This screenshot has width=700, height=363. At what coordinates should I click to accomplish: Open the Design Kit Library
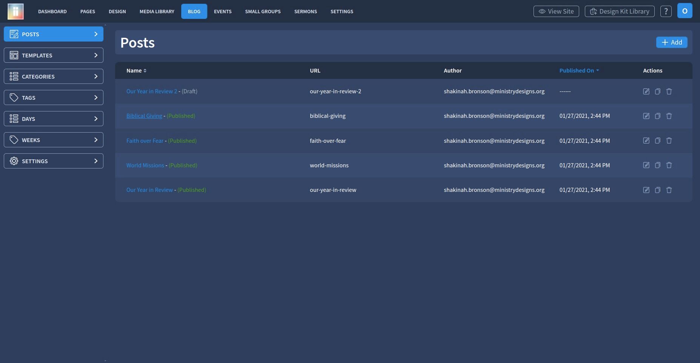pos(619,11)
